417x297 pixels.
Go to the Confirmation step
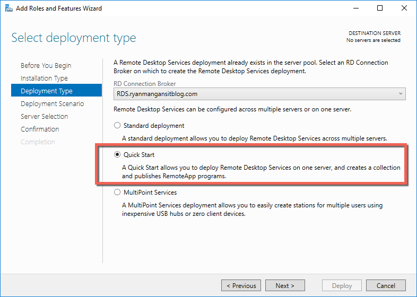pos(40,129)
